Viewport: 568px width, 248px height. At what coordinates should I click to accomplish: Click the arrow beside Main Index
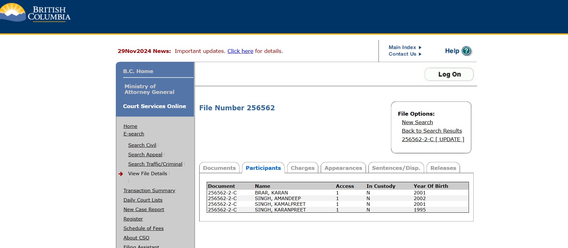pyautogui.click(x=420, y=48)
